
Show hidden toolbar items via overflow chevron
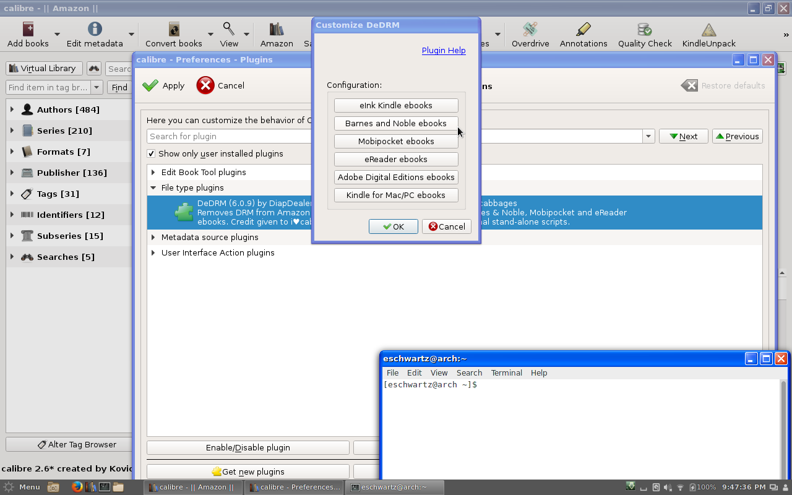786,35
